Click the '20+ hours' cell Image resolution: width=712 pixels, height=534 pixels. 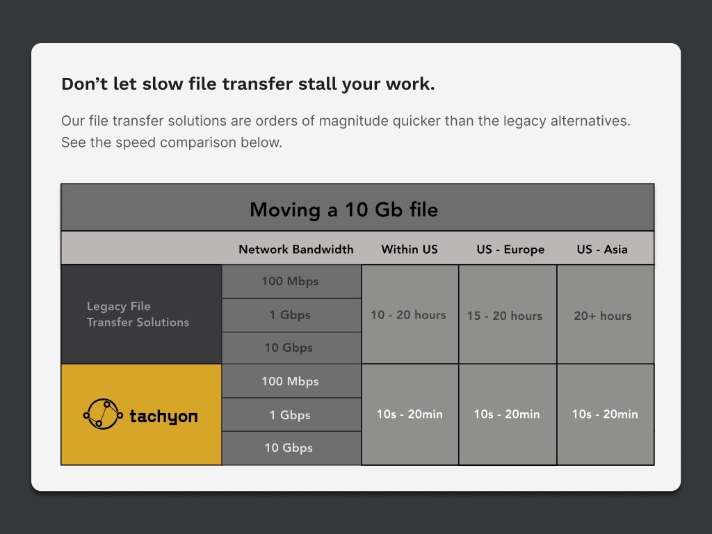[606, 314]
